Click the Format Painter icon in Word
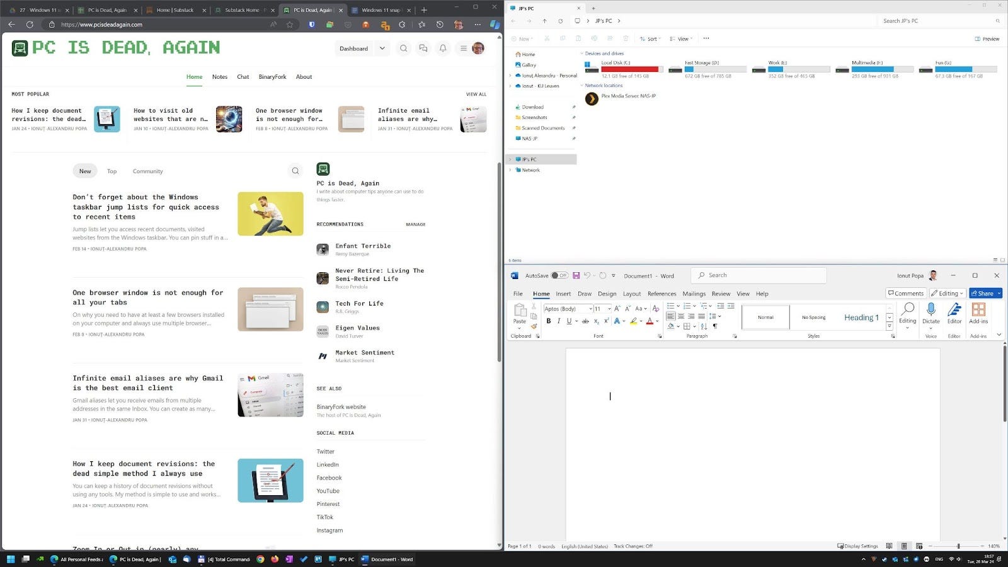The width and height of the screenshot is (1008, 567). click(x=534, y=326)
